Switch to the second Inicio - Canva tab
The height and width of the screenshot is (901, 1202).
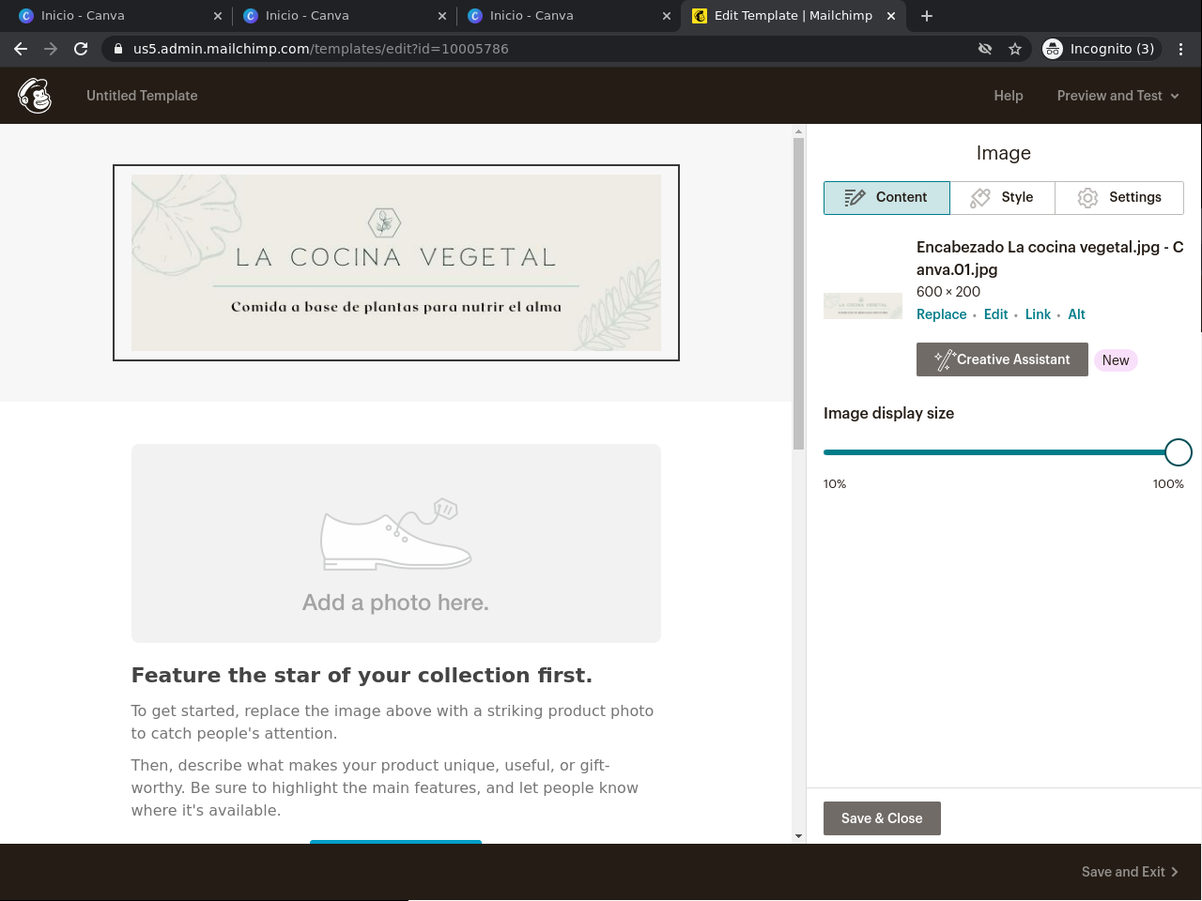(x=345, y=16)
